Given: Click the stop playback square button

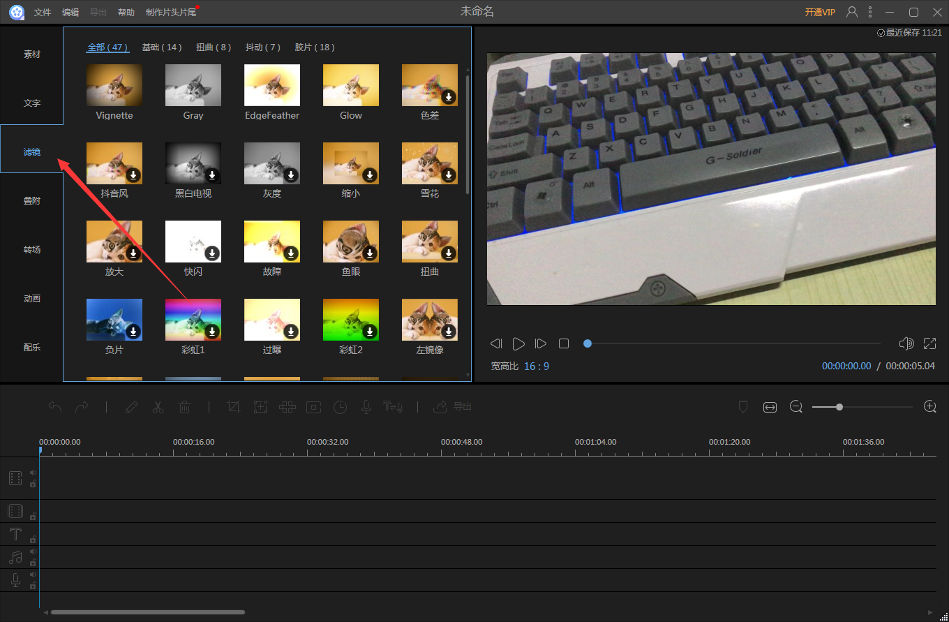Looking at the screenshot, I should coord(564,343).
